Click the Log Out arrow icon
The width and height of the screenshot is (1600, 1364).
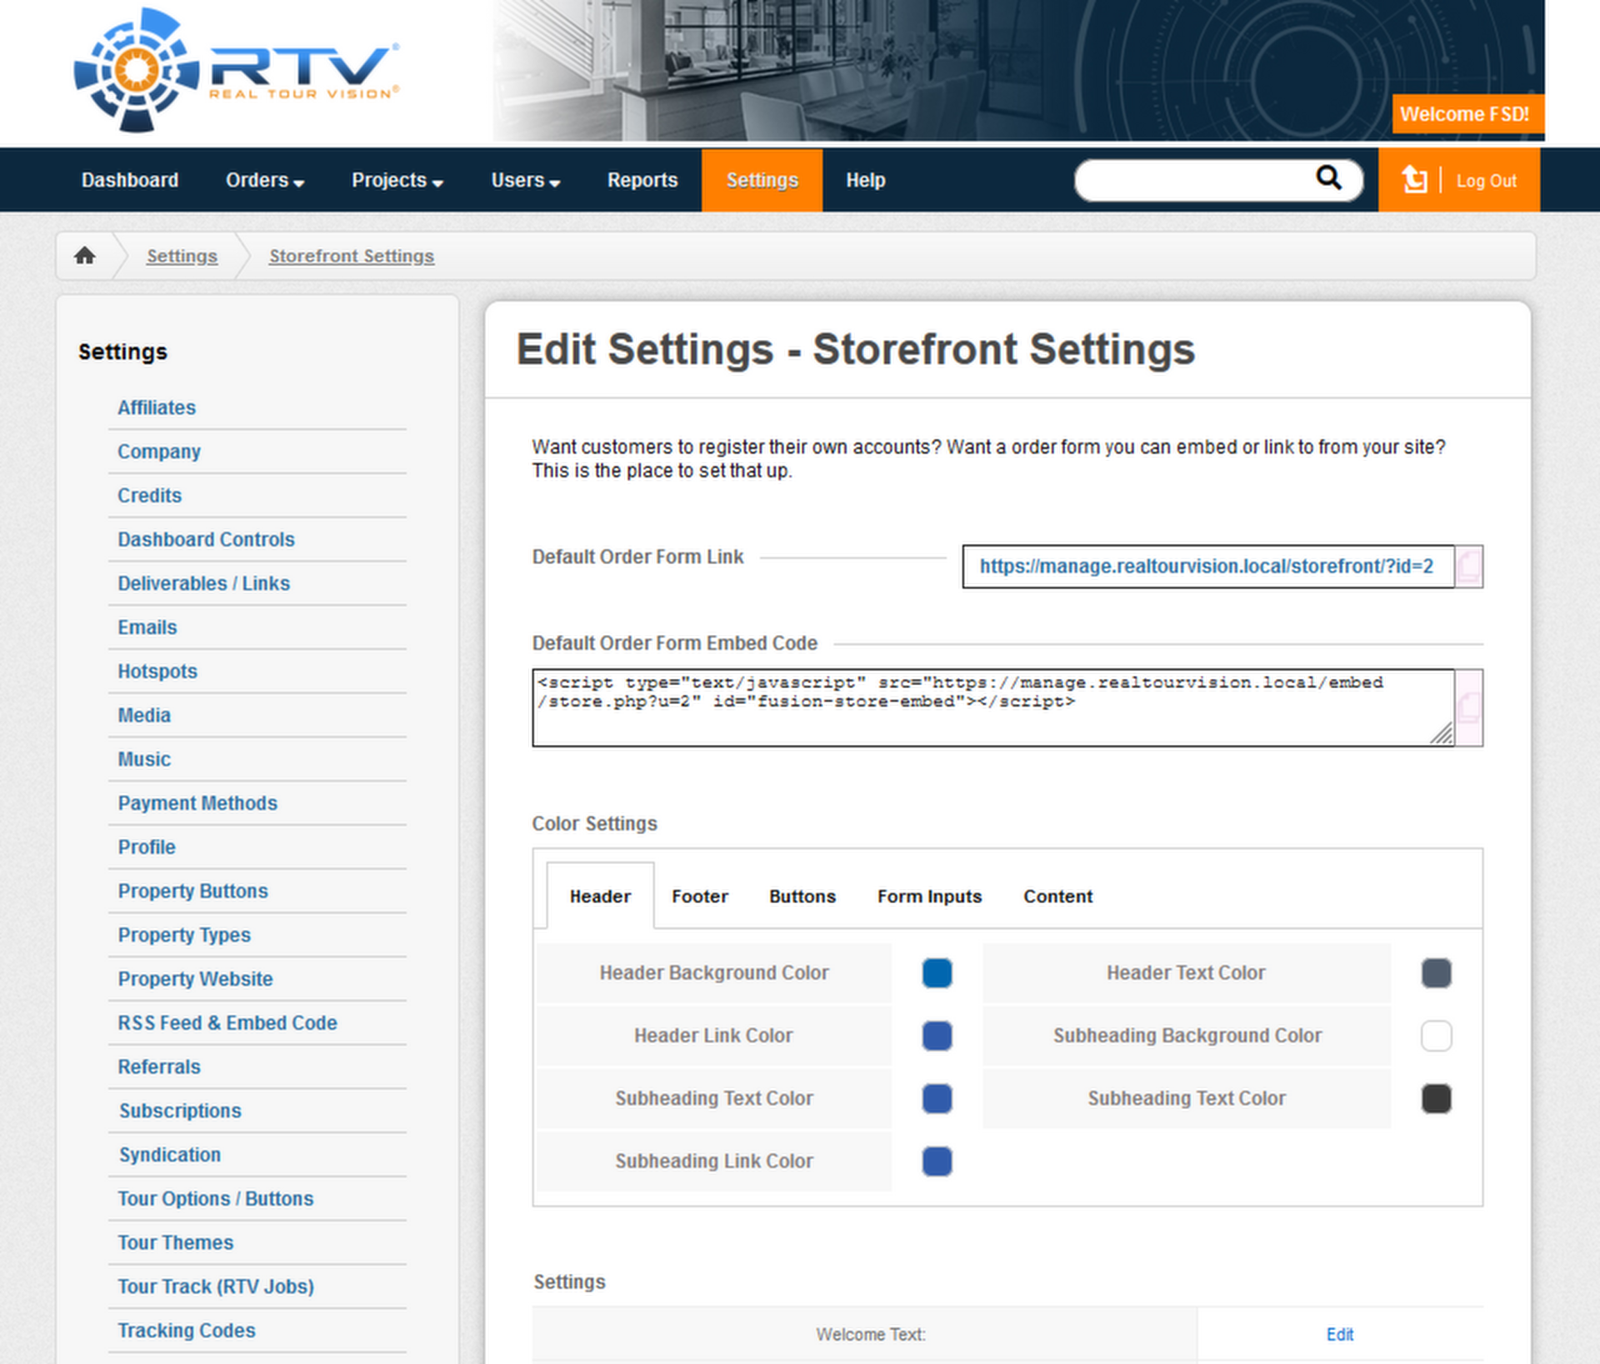click(1414, 180)
